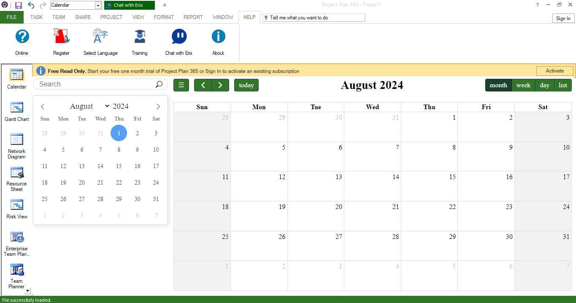Open the Select Language tool
Screen dimensions: 576x303
pyautogui.click(x=100, y=41)
